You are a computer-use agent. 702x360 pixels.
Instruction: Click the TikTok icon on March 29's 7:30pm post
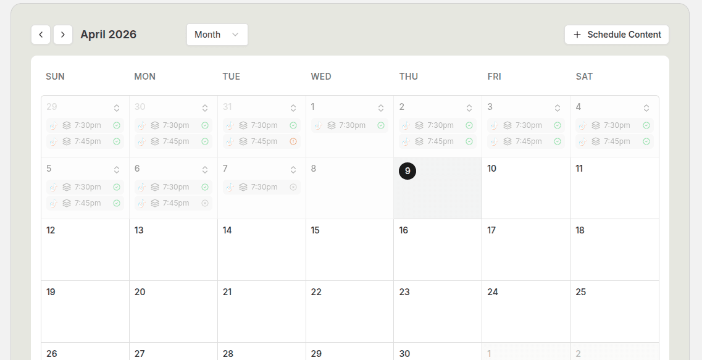(x=53, y=125)
